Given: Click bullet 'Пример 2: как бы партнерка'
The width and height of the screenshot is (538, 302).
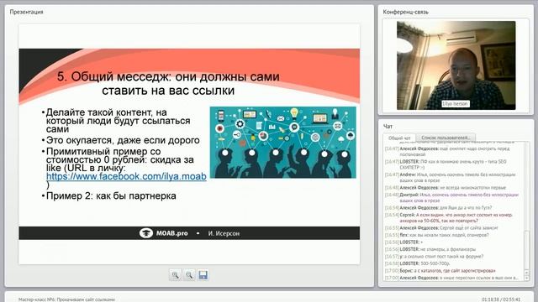Looking at the screenshot, I should click(111, 195).
